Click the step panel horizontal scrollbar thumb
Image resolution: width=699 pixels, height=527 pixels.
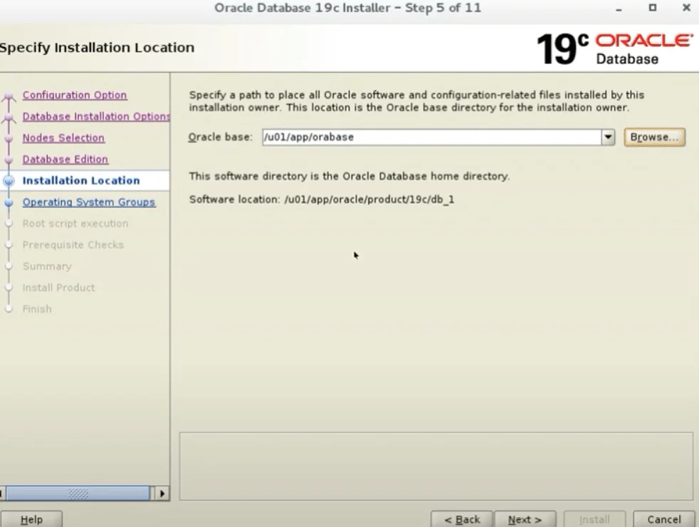[78, 494]
